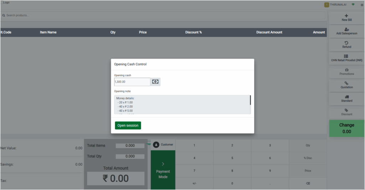The image size is (365, 190).
Task: Click the Change 0.00 panel
Action: pos(346,128)
